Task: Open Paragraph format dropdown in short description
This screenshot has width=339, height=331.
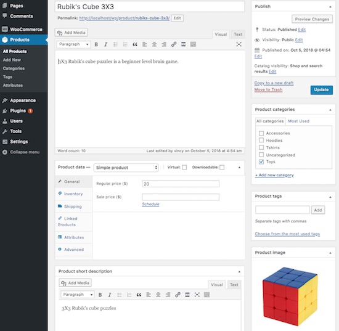Action: click(78, 295)
